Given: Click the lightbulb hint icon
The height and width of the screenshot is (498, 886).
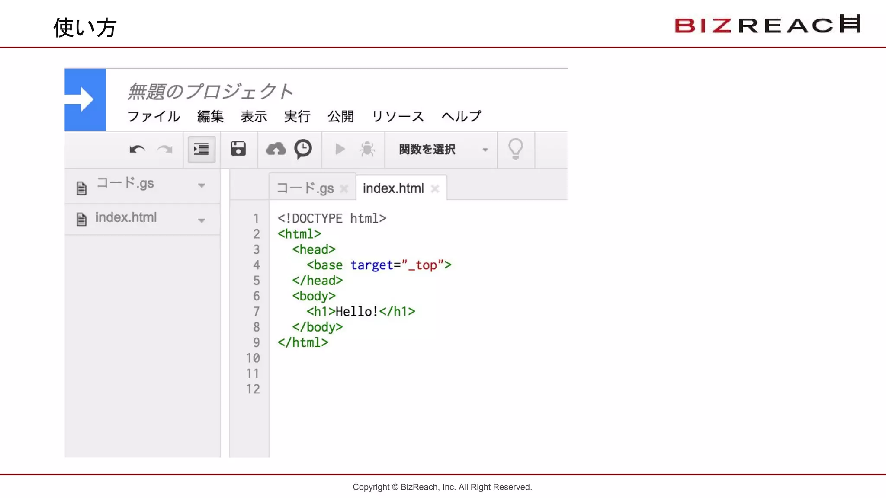Looking at the screenshot, I should click(515, 149).
